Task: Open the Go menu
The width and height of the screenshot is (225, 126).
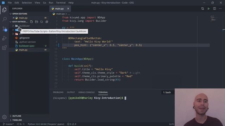Action: [45, 3]
